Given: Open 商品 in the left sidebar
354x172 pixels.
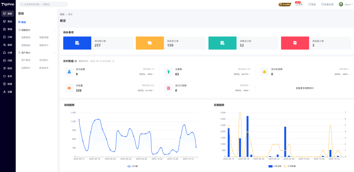Looking at the screenshot, I should coord(8,21).
